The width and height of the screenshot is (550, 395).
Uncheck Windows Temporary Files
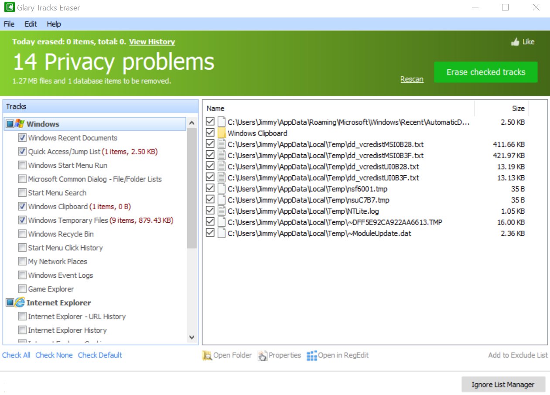[x=22, y=220]
